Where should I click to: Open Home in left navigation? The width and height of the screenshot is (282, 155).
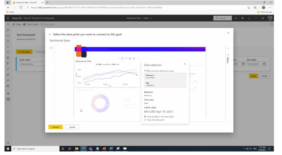8,30
